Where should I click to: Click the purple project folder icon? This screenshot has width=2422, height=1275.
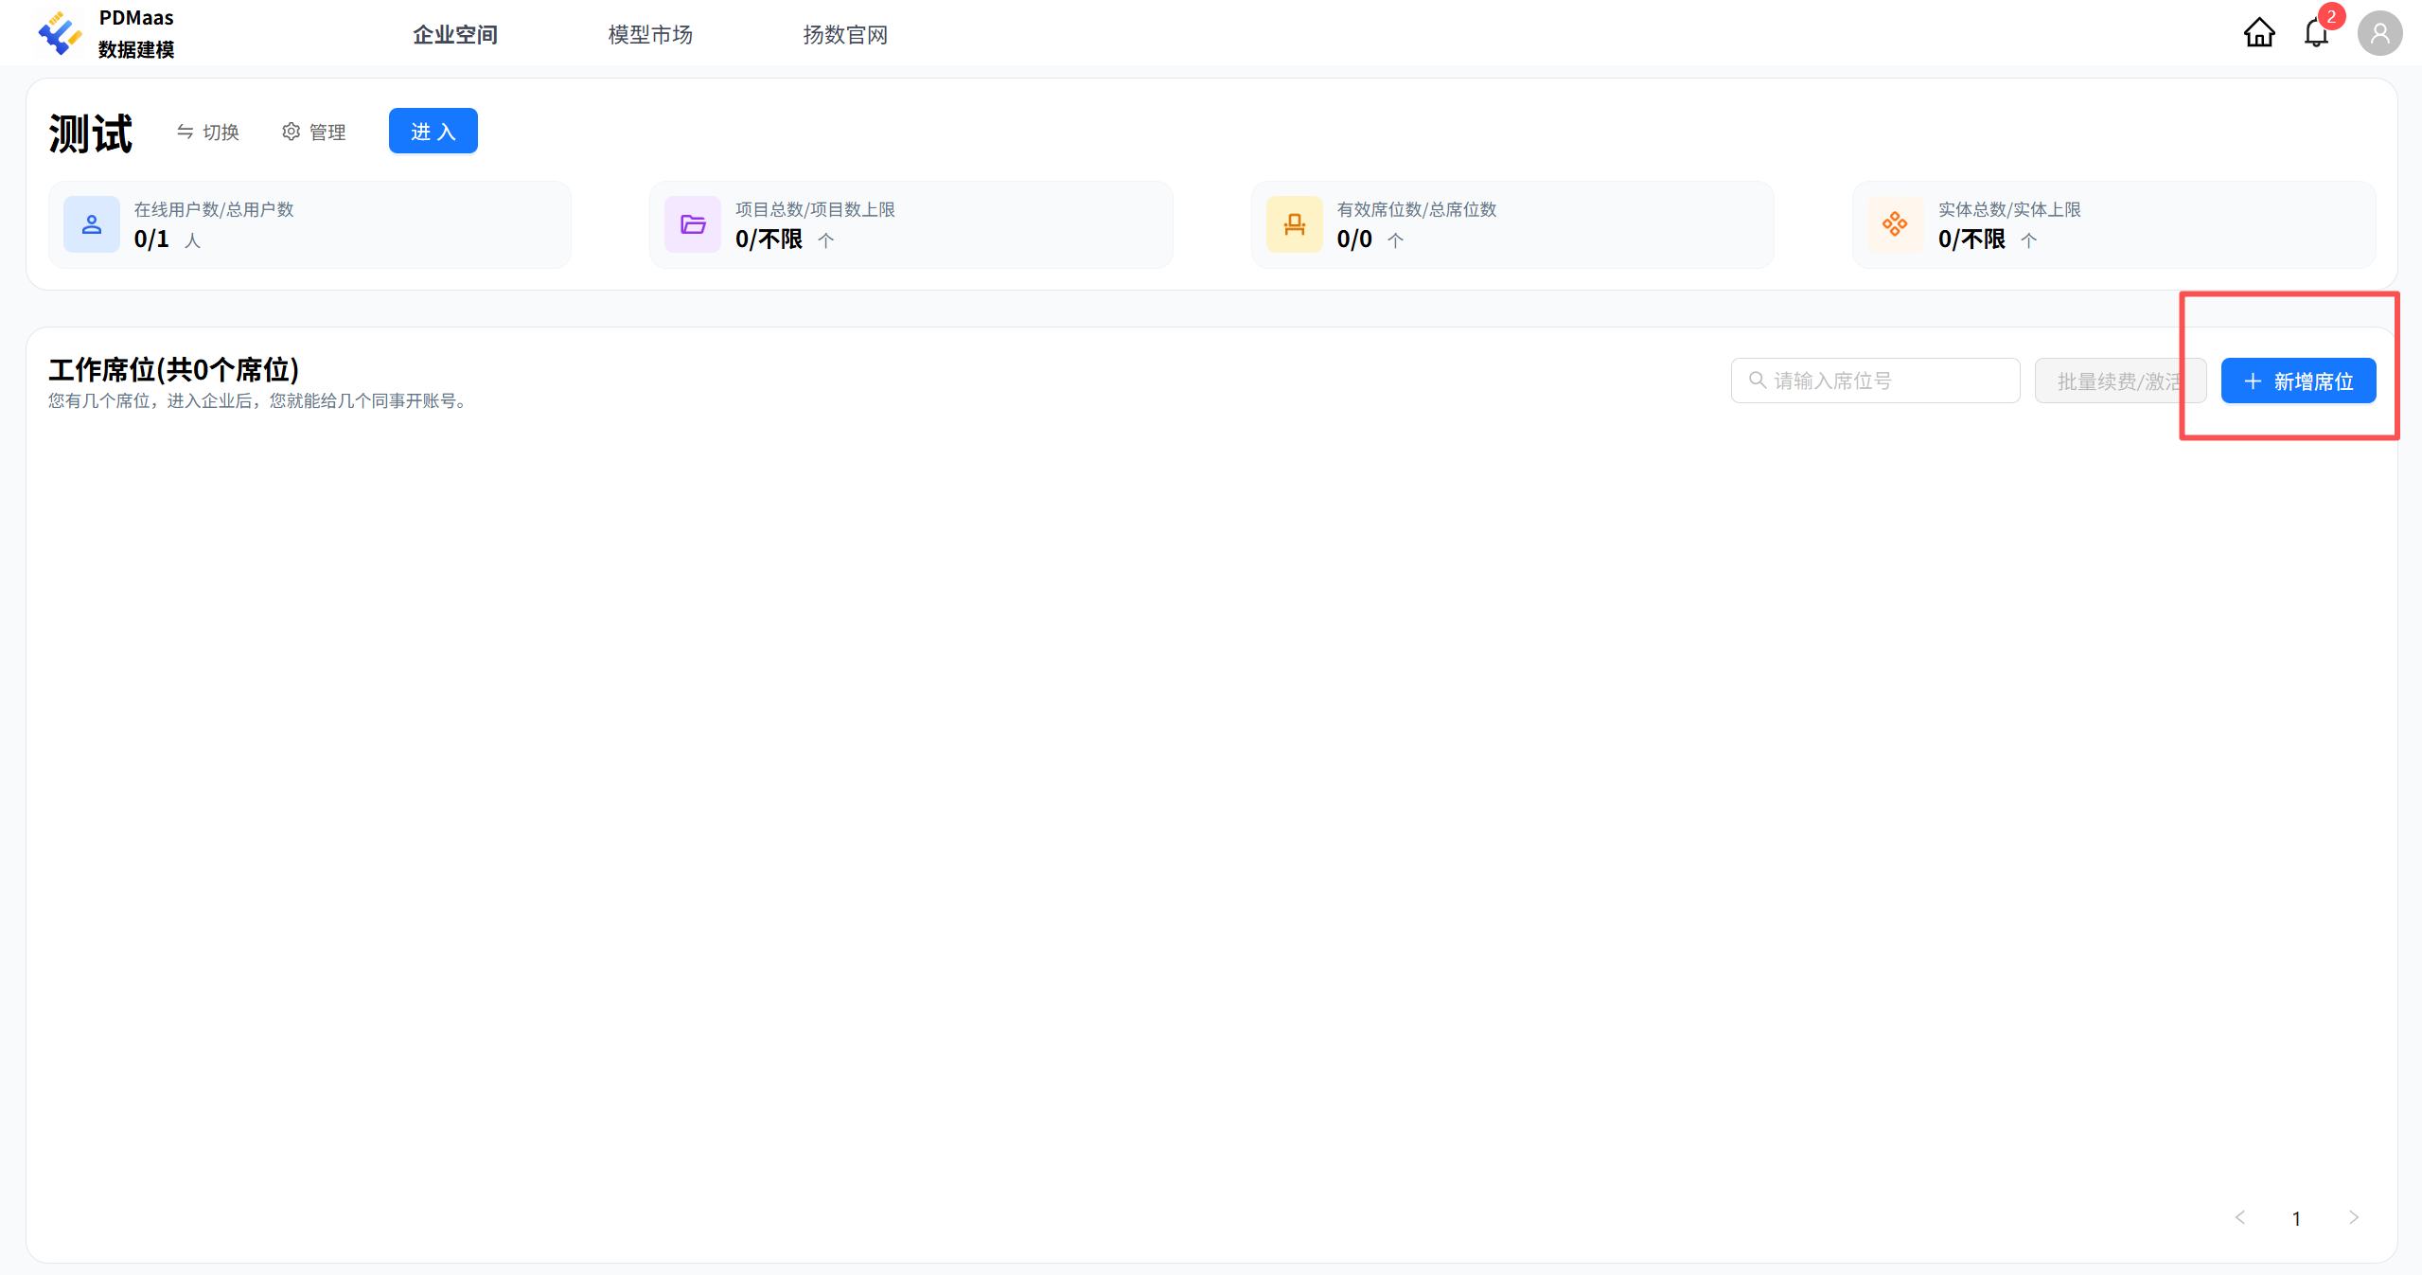pyautogui.click(x=693, y=224)
